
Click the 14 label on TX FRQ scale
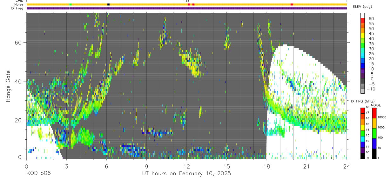367,130
